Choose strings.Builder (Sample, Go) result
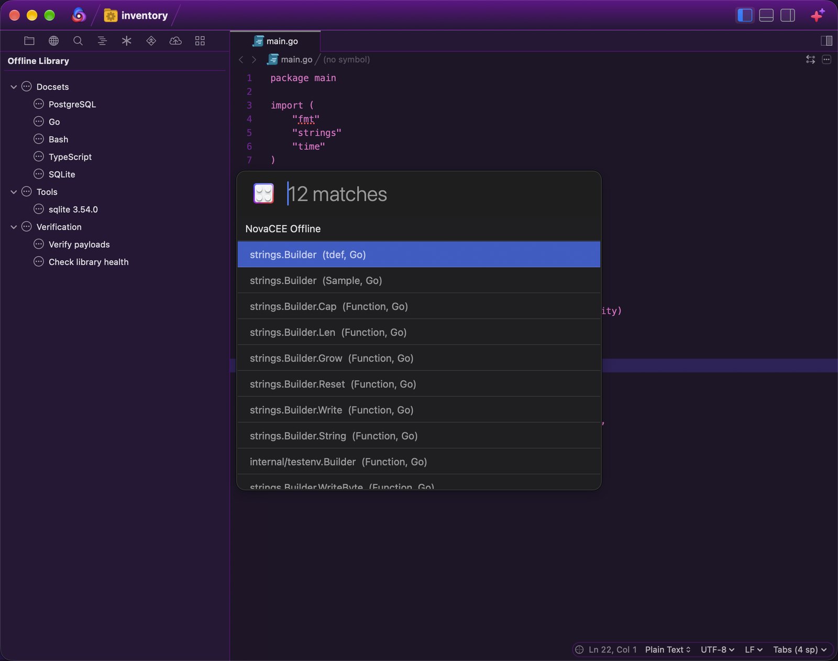 click(419, 280)
